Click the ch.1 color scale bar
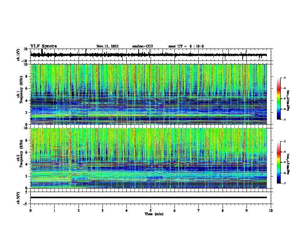The height and width of the screenshot is (236, 305). click(278, 99)
